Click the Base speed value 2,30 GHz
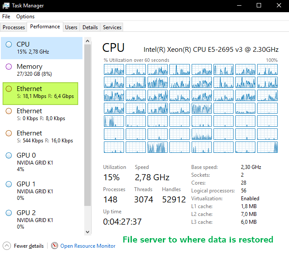 click(251, 167)
